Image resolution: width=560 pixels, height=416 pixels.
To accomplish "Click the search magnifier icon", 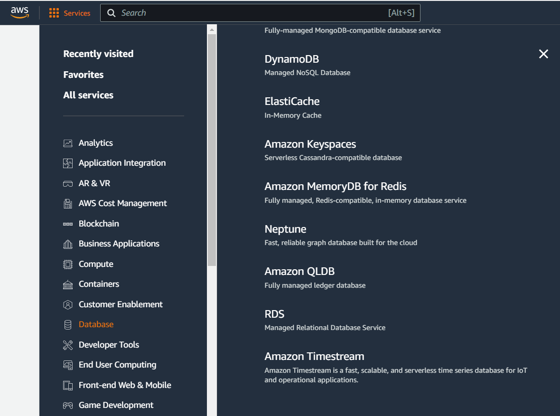I will 112,13.
